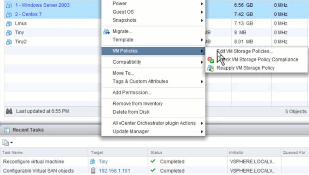
Task: Click the 5 Objects count label
Action: coord(296,112)
